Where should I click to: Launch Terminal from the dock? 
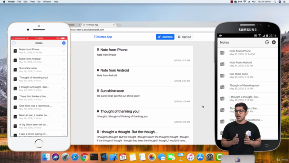pos(94,157)
